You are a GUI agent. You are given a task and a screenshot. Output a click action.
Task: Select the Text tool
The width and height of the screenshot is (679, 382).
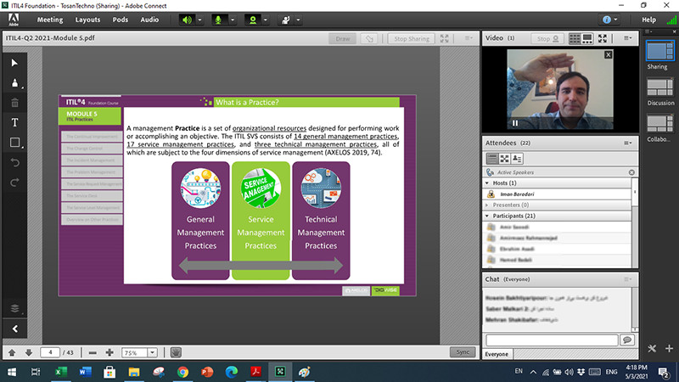(x=14, y=122)
